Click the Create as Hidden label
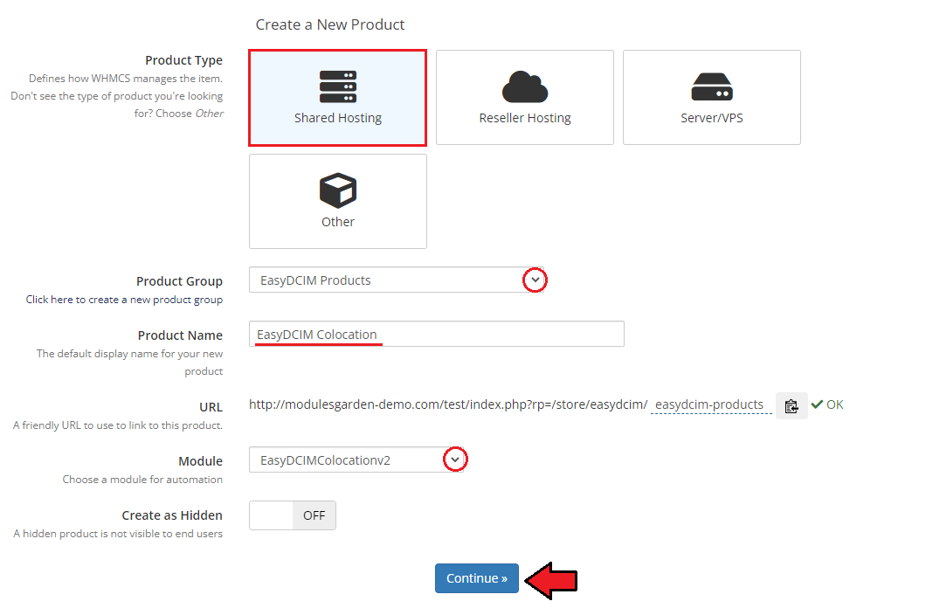926x615 pixels. (172, 515)
